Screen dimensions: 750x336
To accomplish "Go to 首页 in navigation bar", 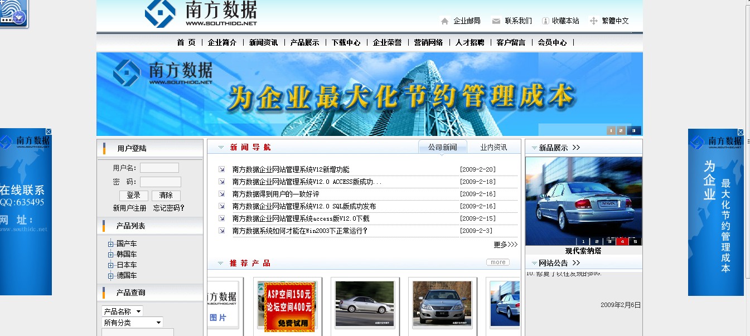I will pos(186,42).
